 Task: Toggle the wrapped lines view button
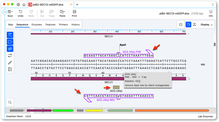click(188, 24)
